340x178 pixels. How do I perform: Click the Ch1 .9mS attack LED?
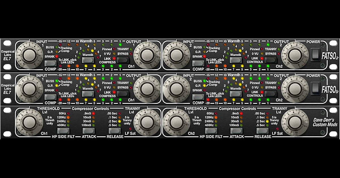(x=93, y=113)
